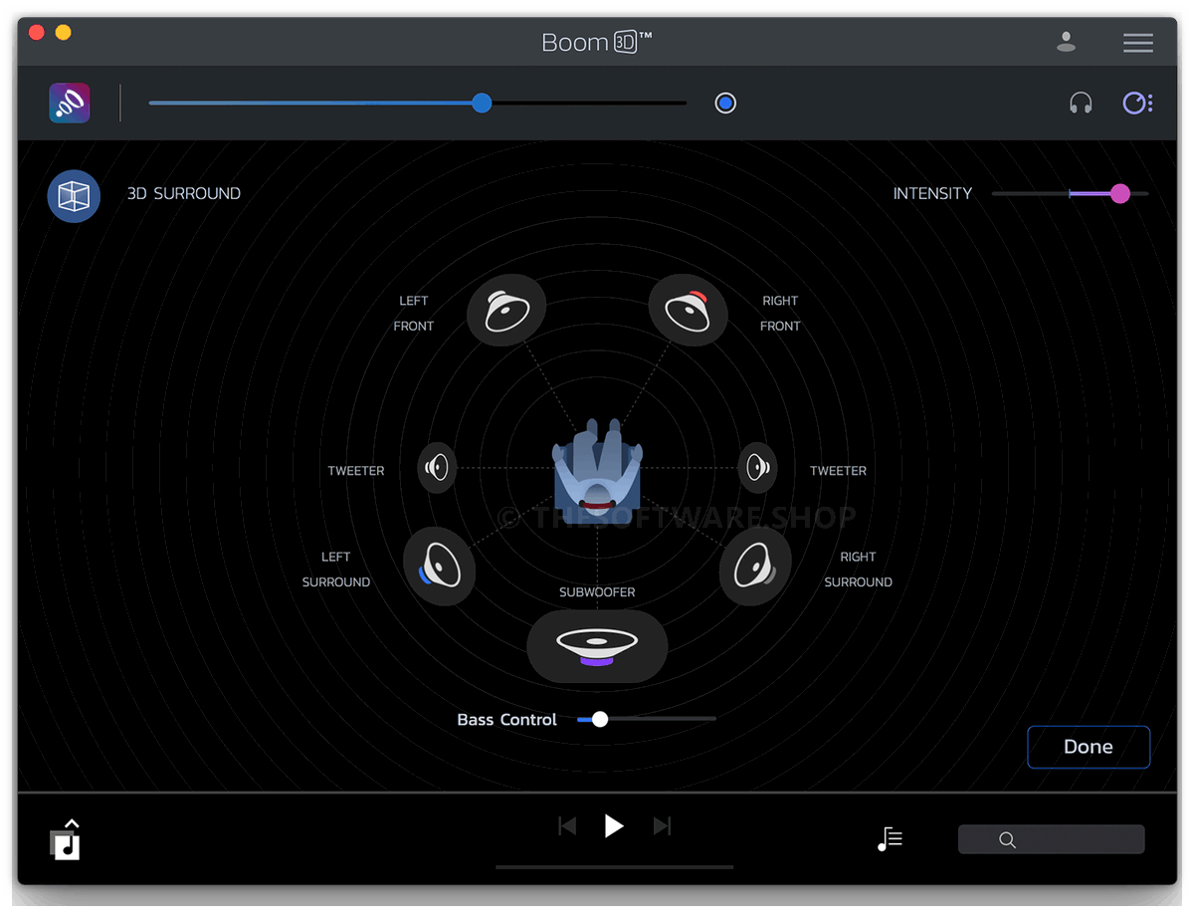Click the Done button
1194x918 pixels.
(x=1089, y=747)
